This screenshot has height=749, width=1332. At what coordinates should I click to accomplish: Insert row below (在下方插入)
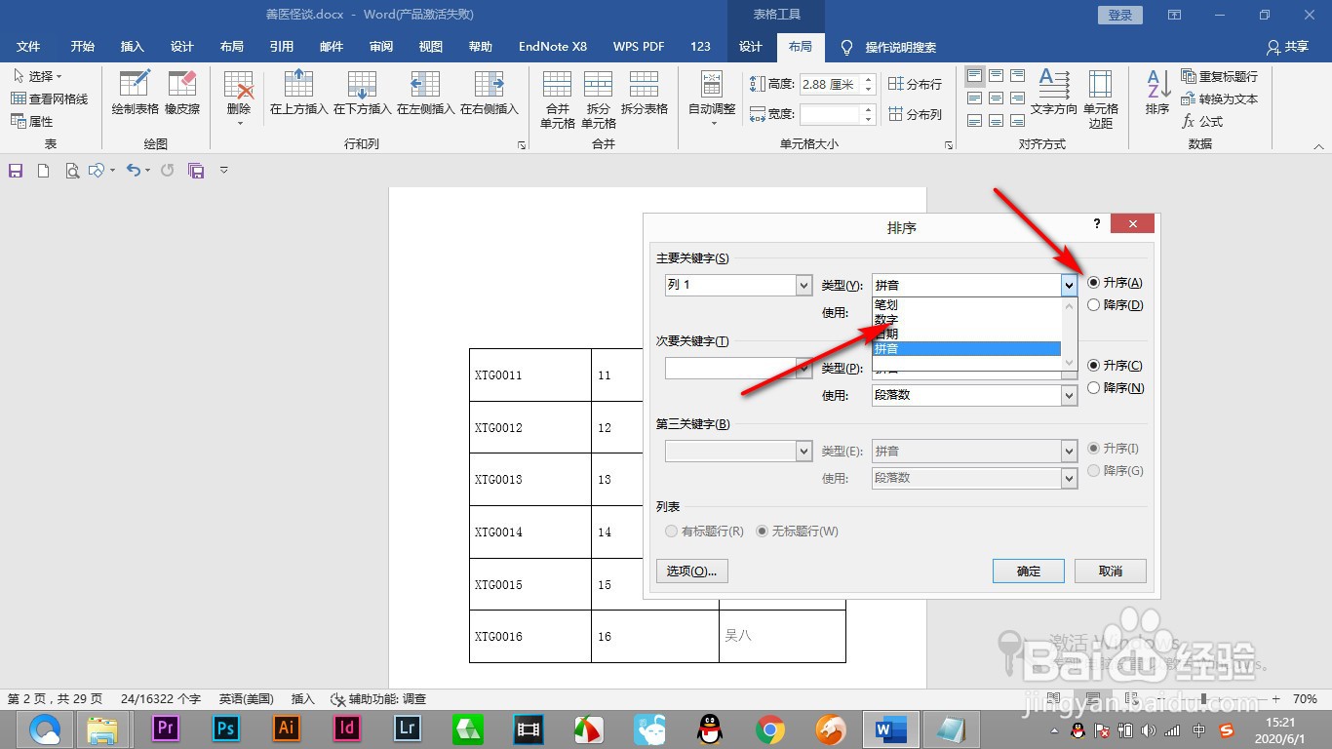(362, 94)
